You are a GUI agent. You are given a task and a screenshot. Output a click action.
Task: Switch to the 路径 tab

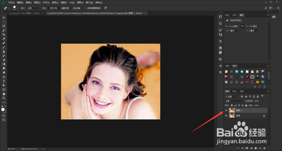pyautogui.click(x=235, y=91)
